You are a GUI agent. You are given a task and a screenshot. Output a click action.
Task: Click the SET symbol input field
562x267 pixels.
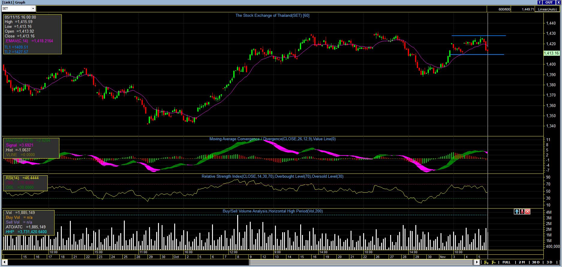tap(16, 9)
